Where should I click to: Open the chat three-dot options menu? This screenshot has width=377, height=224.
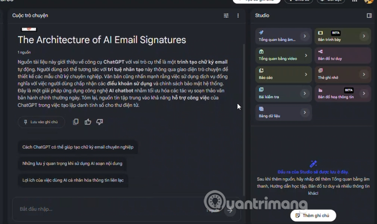click(x=238, y=16)
